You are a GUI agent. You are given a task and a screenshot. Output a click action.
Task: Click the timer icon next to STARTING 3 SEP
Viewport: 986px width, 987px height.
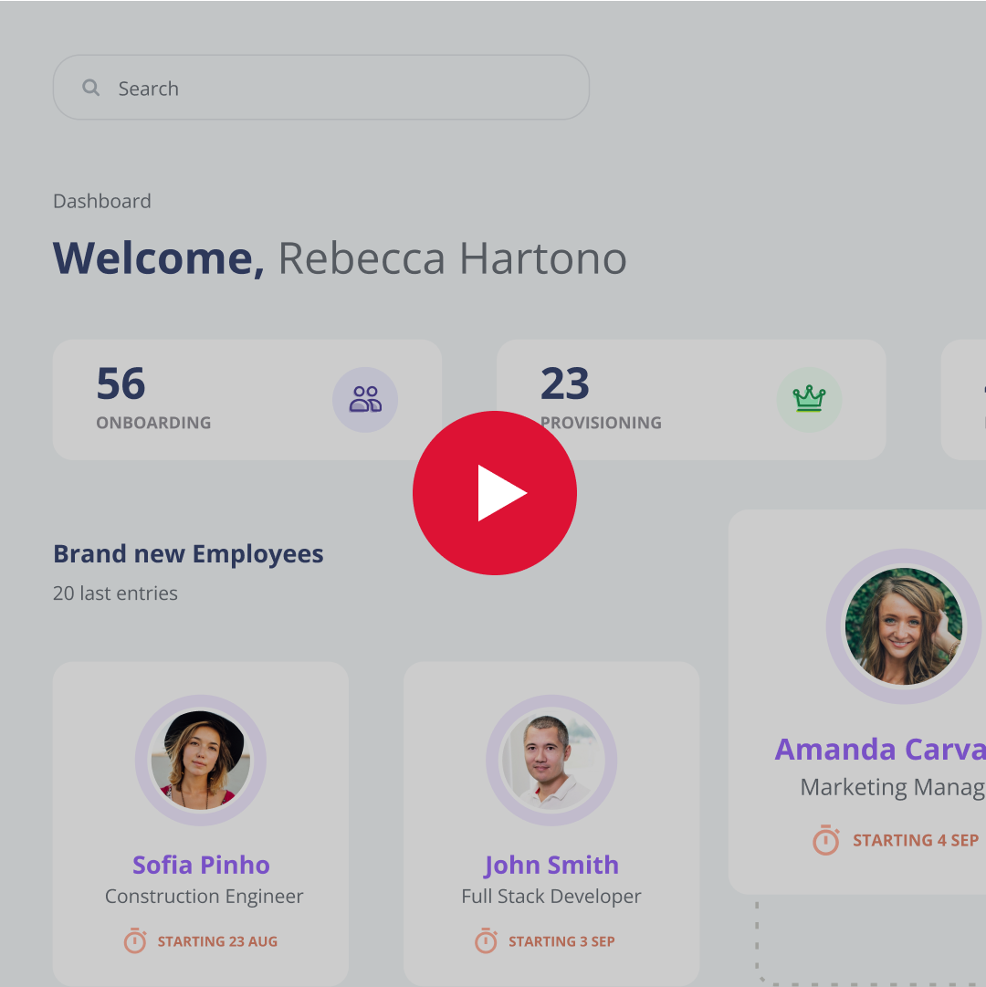[487, 940]
